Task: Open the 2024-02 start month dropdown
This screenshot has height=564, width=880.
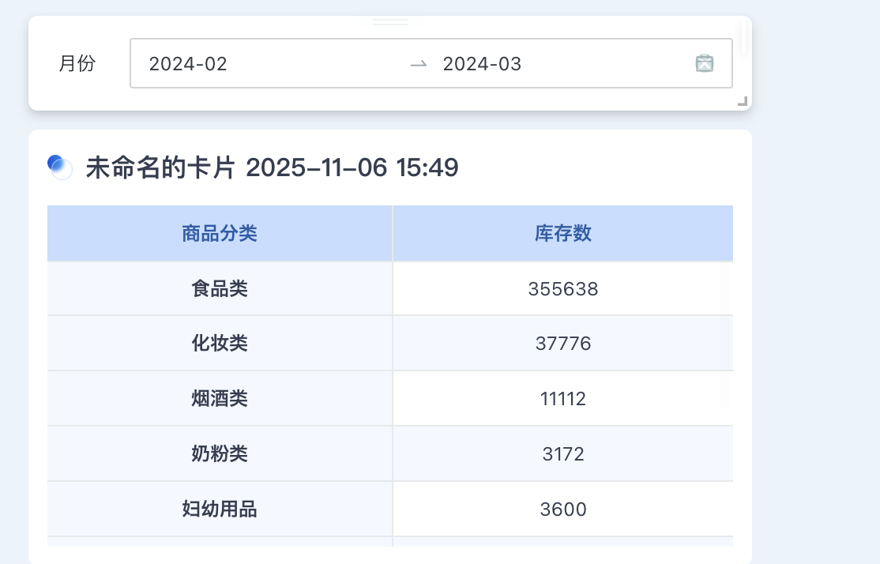Action: coord(188,63)
